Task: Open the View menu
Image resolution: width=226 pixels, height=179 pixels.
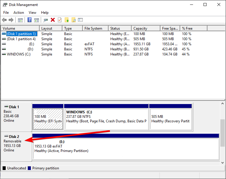Action: [32, 13]
